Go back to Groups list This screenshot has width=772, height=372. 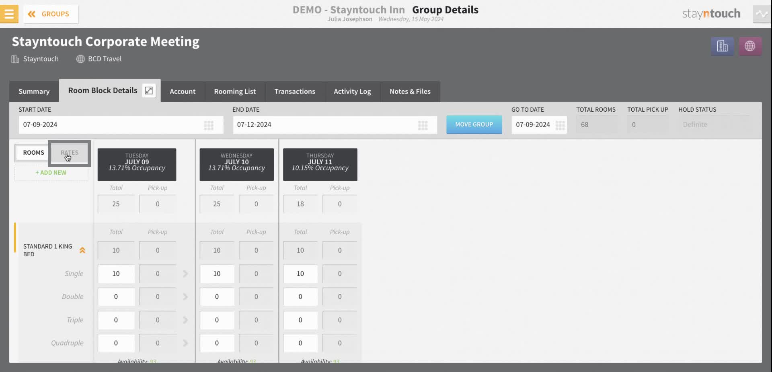tap(51, 14)
